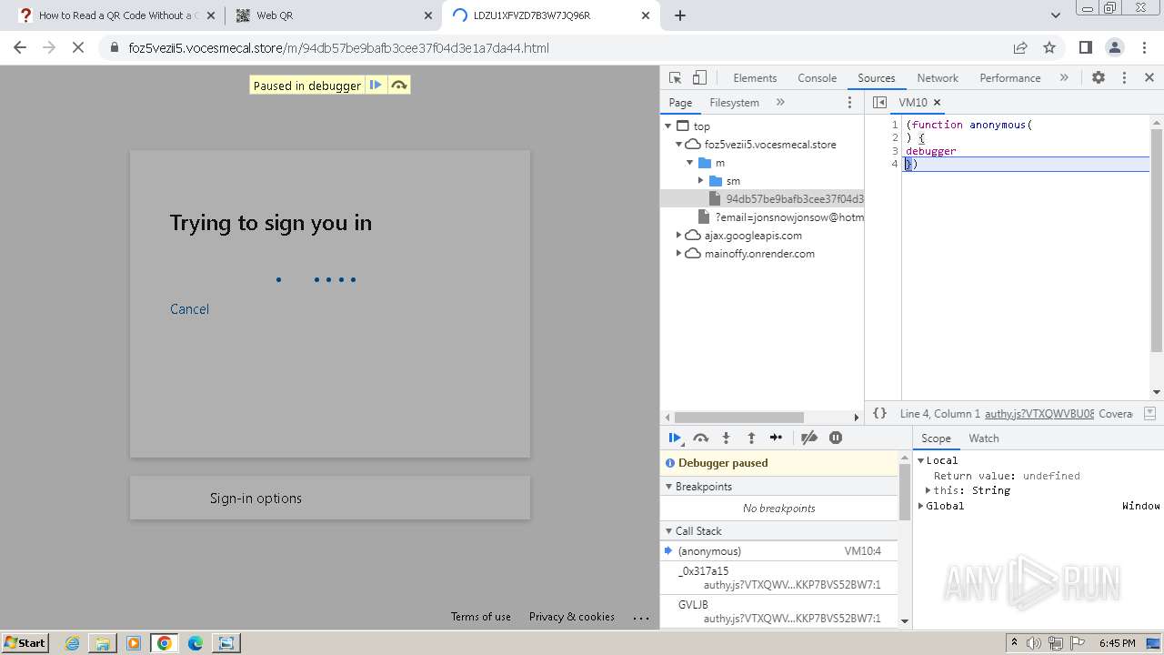This screenshot has height=655, width=1164.
Task: Toggle inspect element picker
Action: pyautogui.click(x=675, y=78)
